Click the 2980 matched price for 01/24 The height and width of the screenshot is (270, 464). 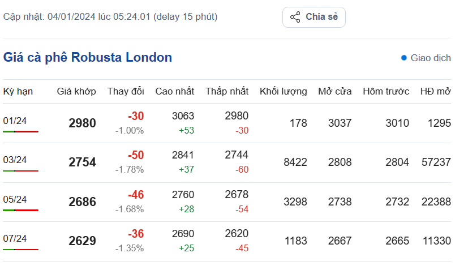tap(83, 123)
